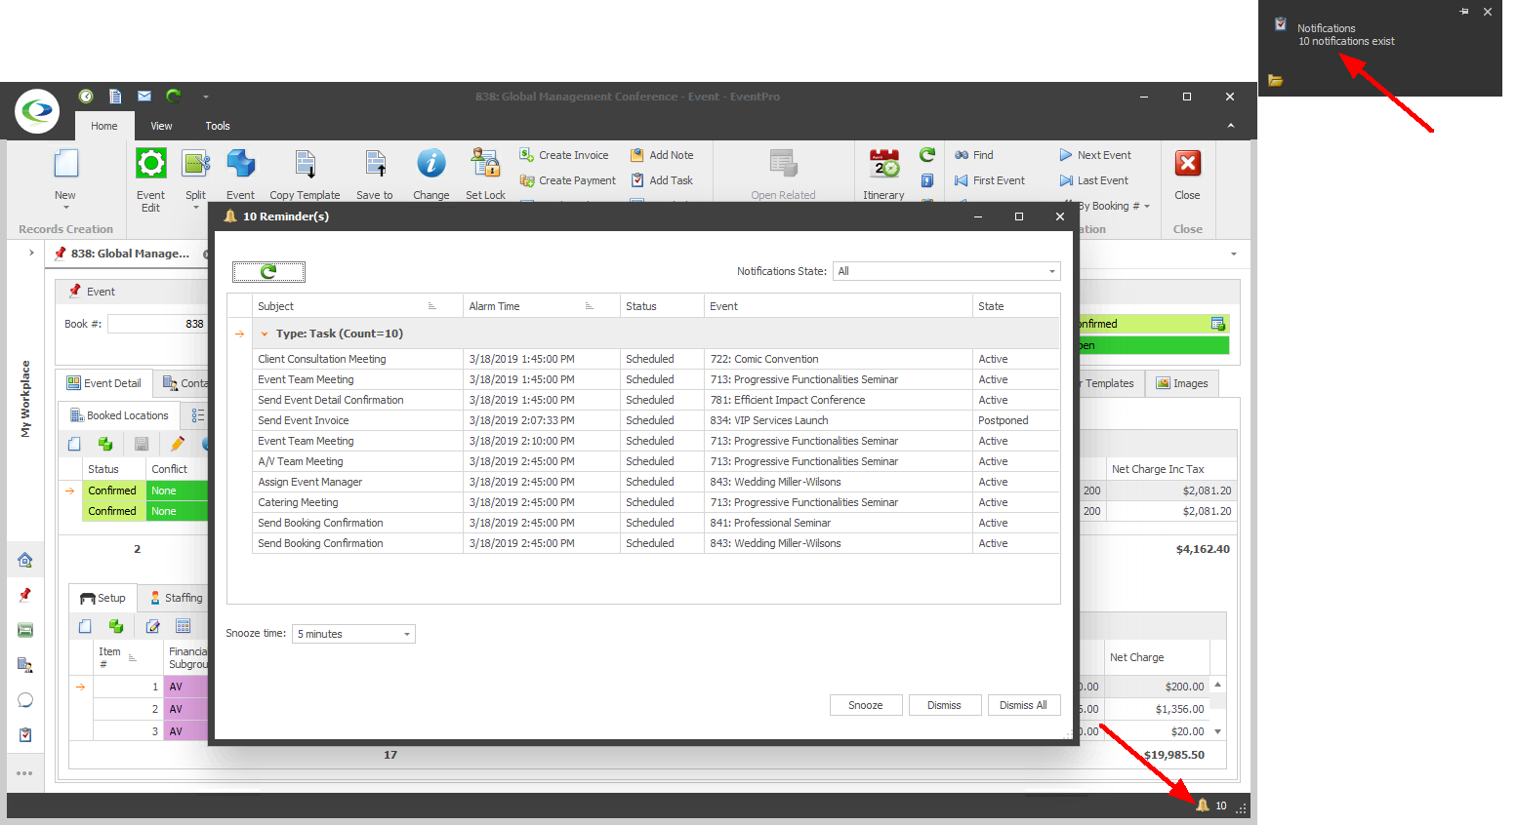
Task: Click Add Task
Action: 662,180
